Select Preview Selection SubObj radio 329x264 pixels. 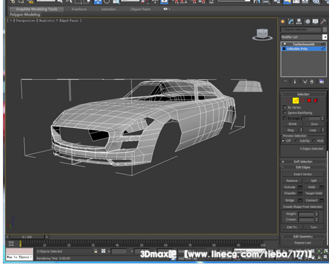click(297, 141)
